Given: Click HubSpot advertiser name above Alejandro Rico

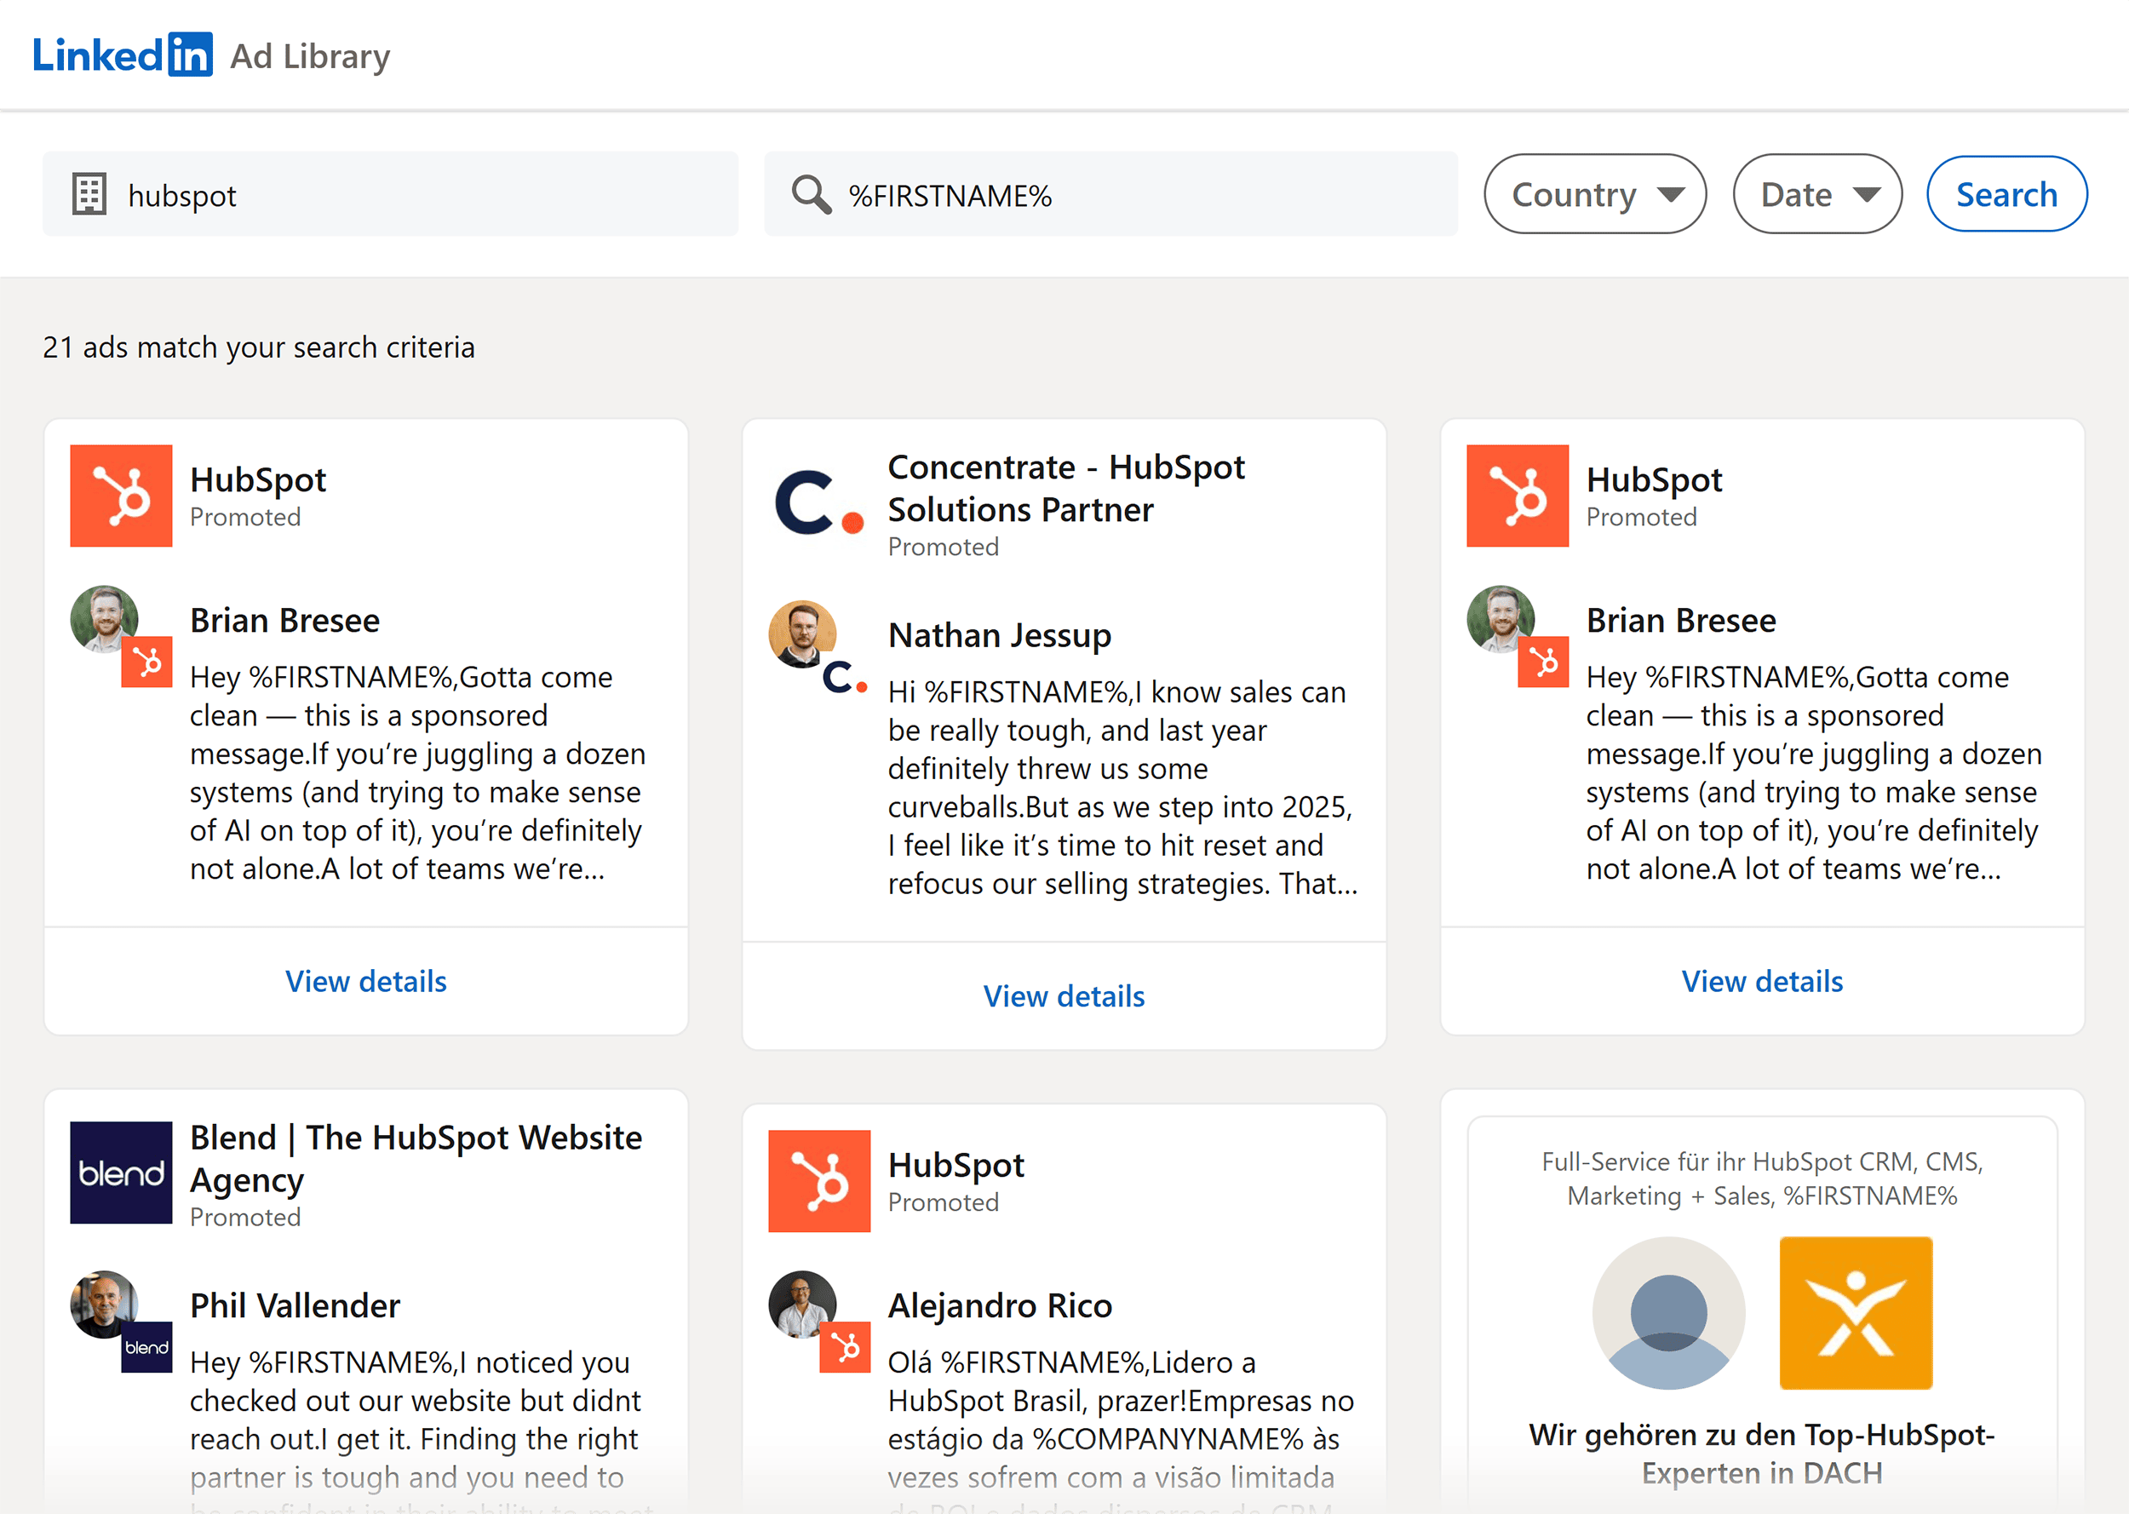Looking at the screenshot, I should 956,1166.
